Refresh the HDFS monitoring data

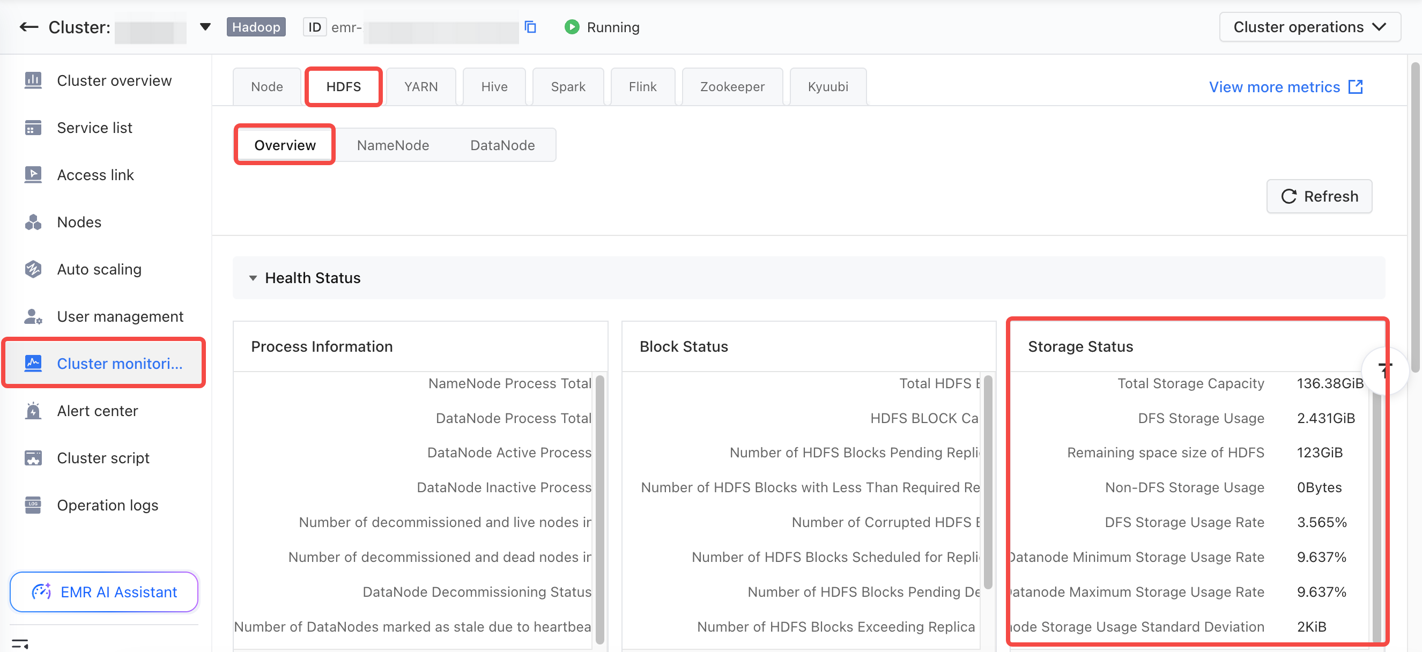point(1319,196)
